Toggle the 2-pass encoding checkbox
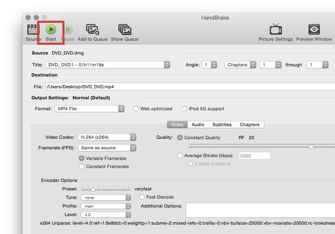Screen dimensions: 335x234 (190, 164)
